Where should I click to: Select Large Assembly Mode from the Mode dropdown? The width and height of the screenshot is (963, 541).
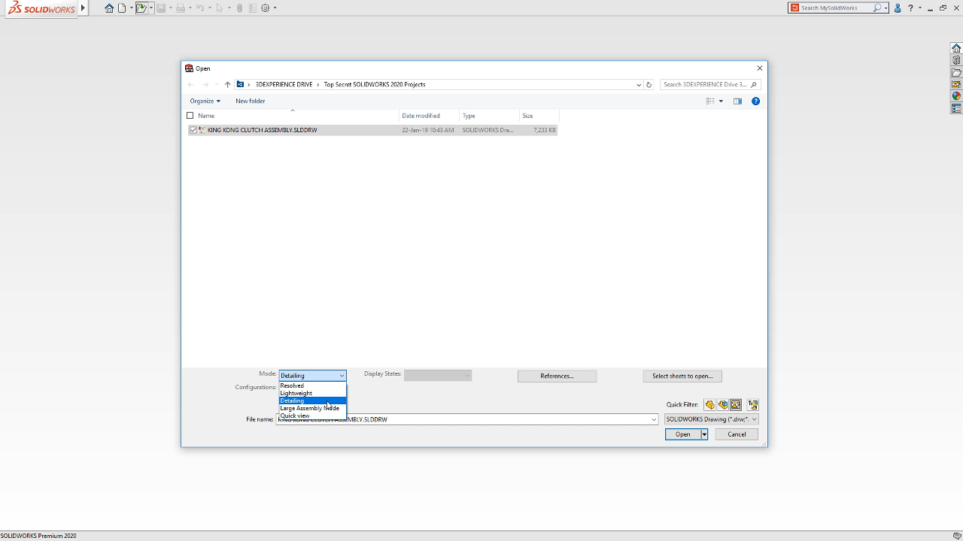(x=310, y=408)
